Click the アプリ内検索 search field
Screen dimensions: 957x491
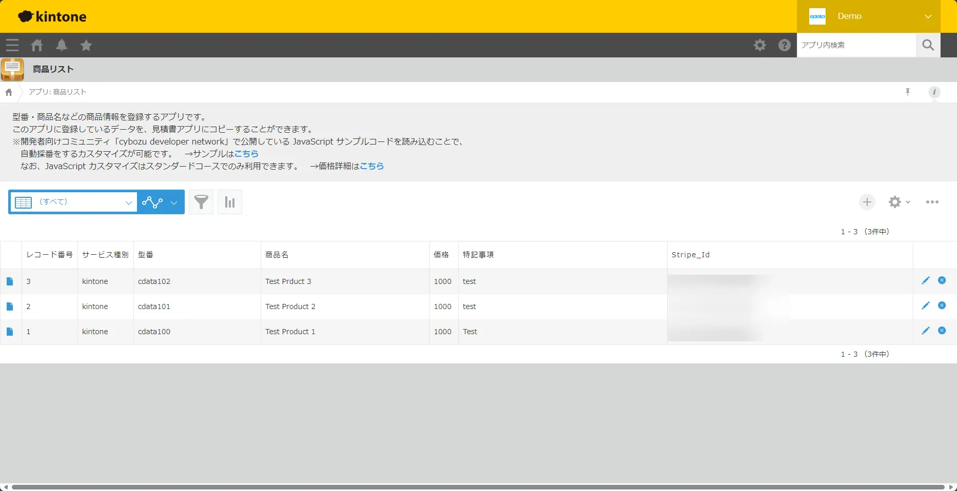856,45
